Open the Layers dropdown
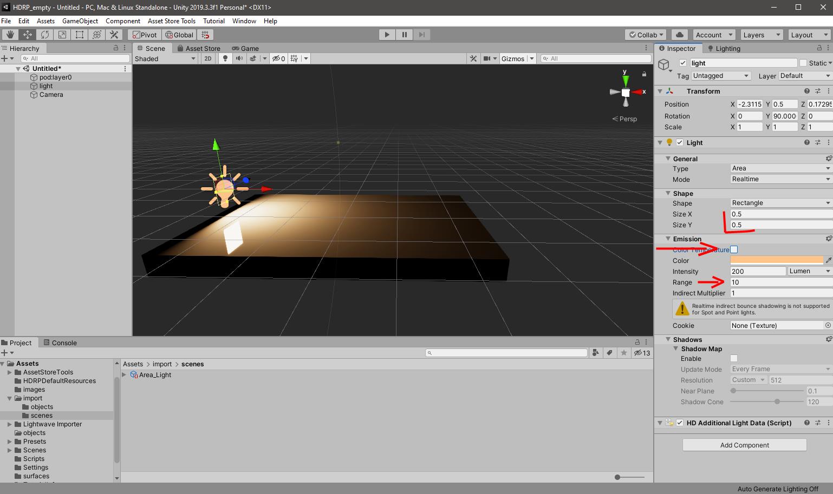This screenshot has height=494, width=833. tap(761, 35)
